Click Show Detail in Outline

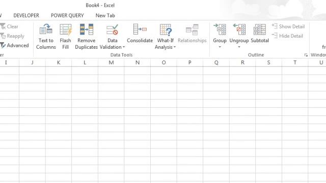[288, 26]
